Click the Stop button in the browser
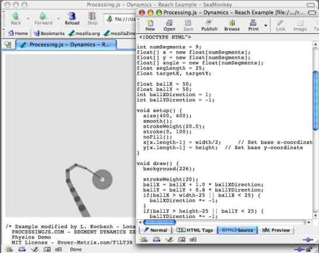 pyautogui.click(x=92, y=18)
